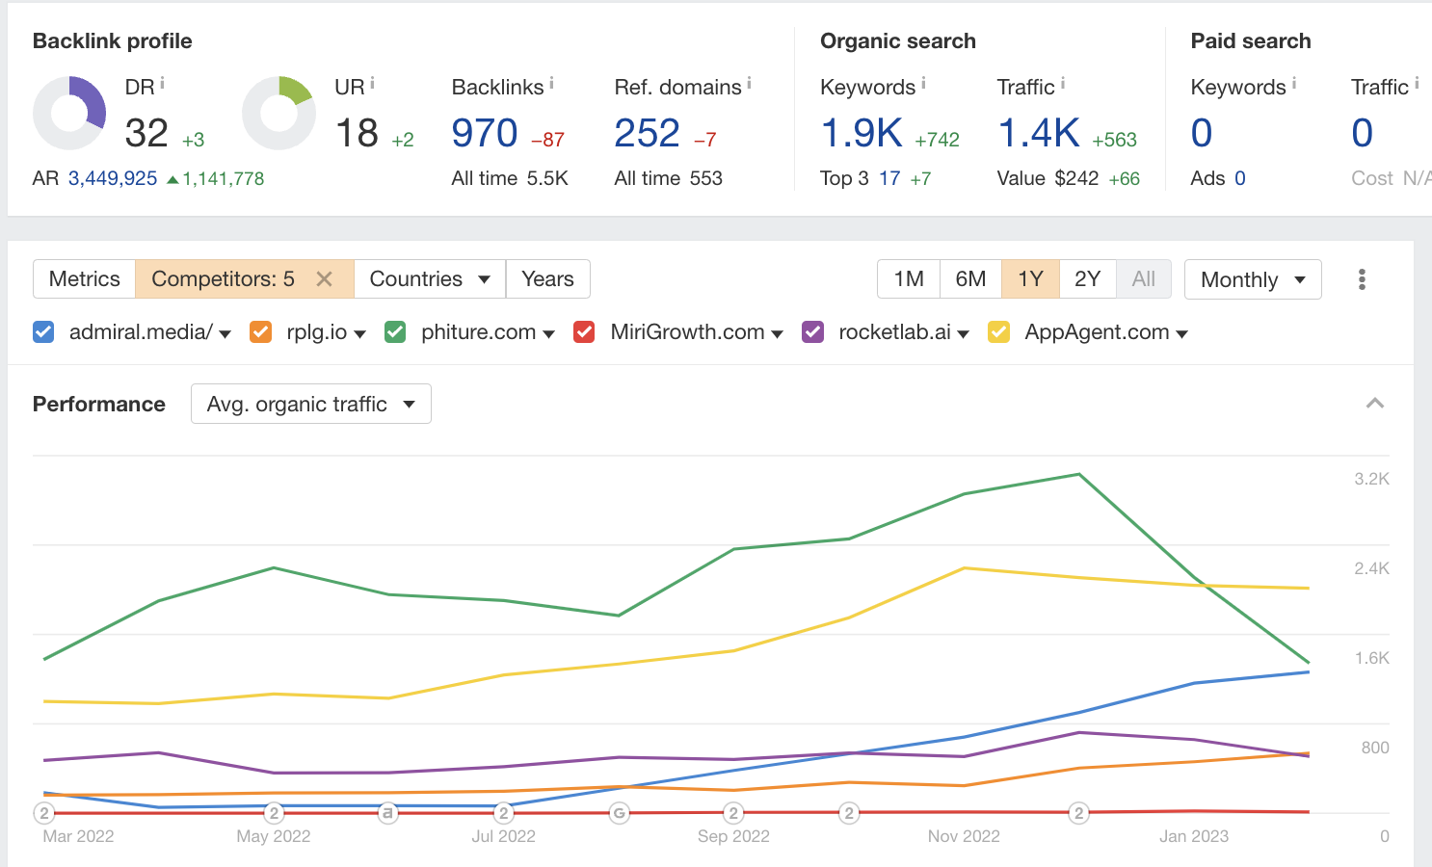Switch to the 6M time range tab
1432x867 pixels.
click(x=970, y=278)
